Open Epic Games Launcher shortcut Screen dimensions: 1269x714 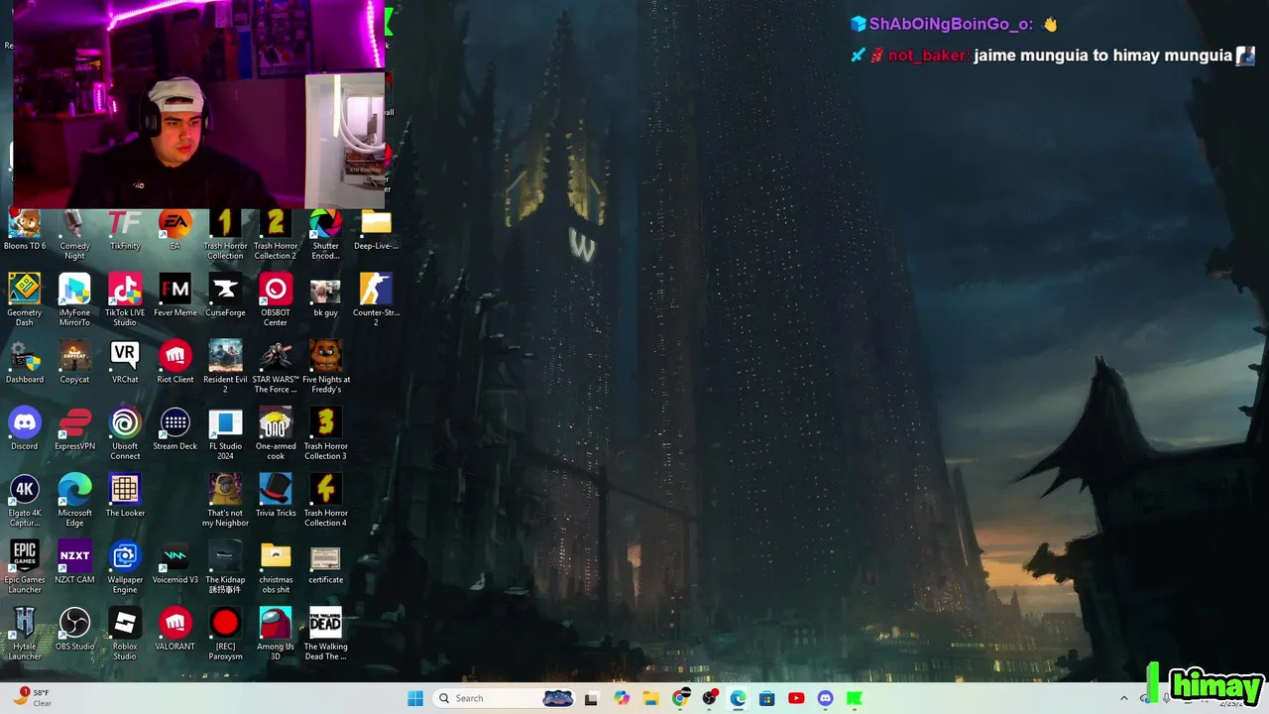tap(25, 566)
